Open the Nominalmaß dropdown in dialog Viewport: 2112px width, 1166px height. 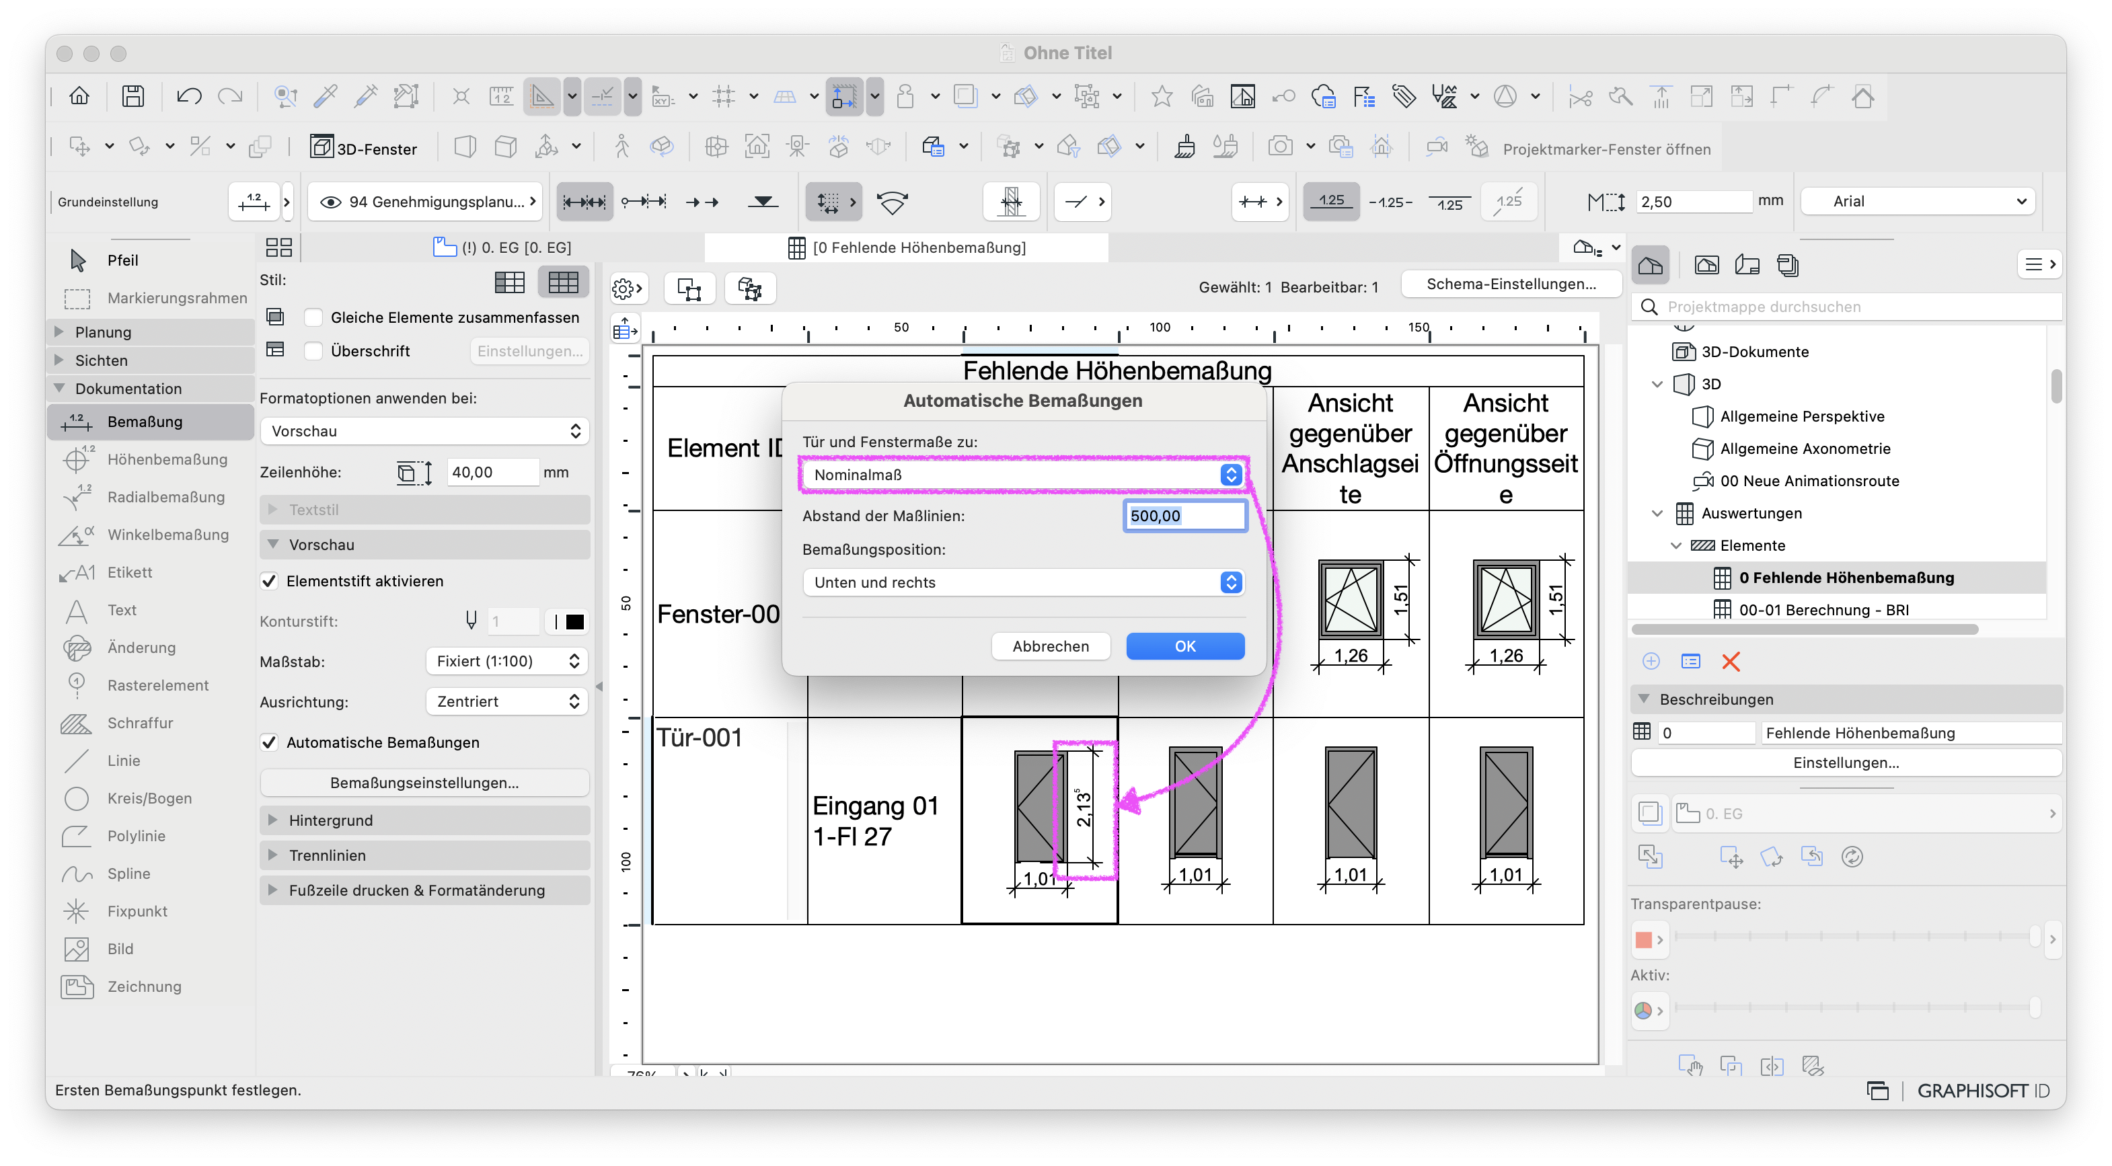(1023, 475)
